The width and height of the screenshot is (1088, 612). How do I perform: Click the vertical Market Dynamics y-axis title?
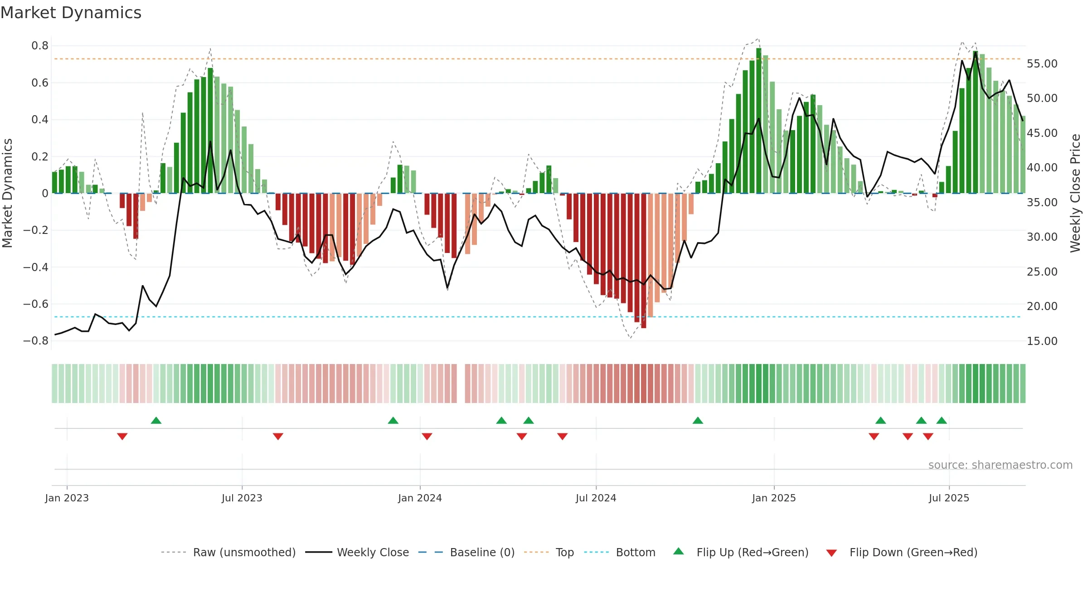(x=7, y=193)
